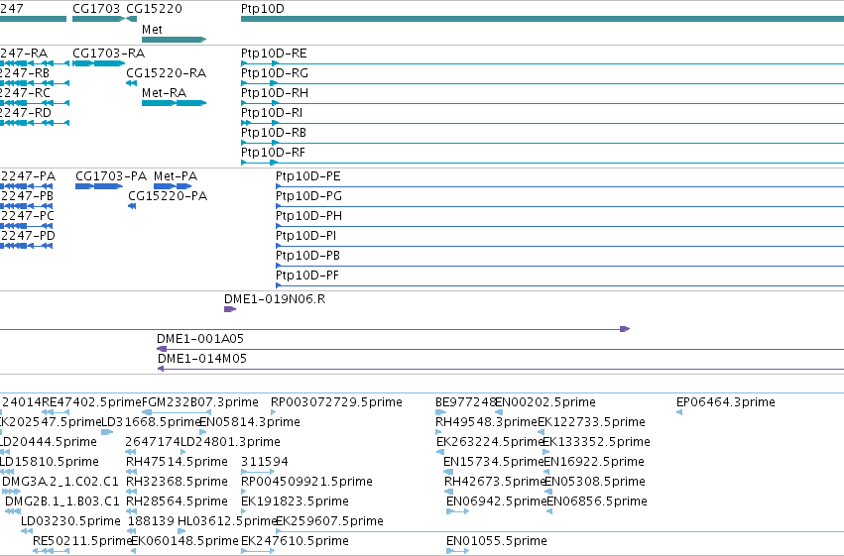Click the LD20444.5prime EST label

(48, 442)
